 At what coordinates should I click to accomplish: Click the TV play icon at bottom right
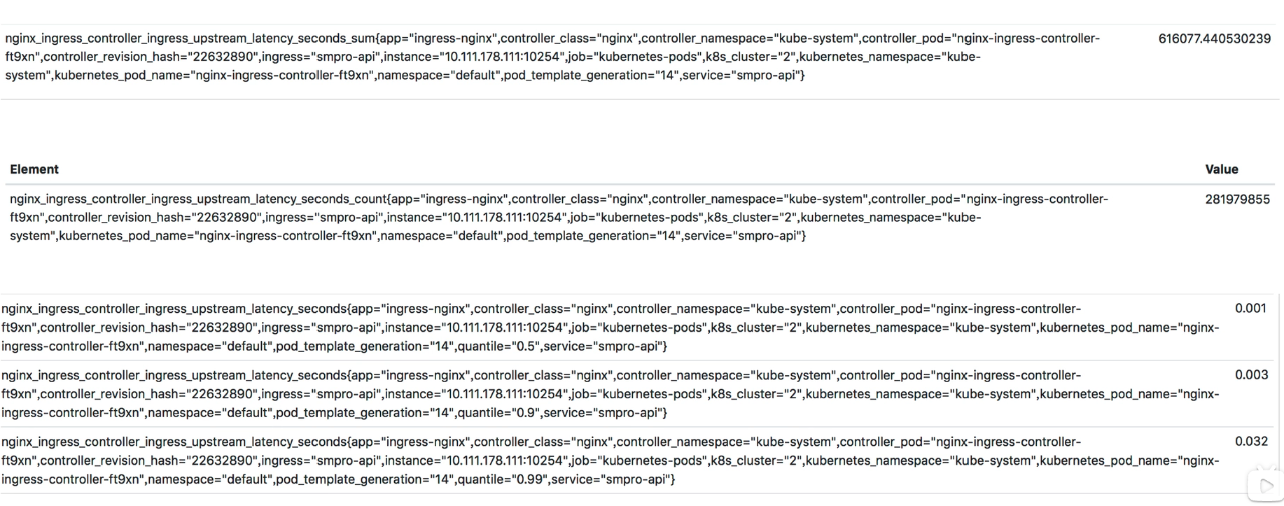1265,485
